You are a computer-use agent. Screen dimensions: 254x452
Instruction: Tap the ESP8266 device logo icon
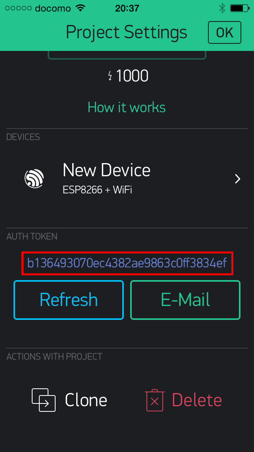click(x=34, y=179)
